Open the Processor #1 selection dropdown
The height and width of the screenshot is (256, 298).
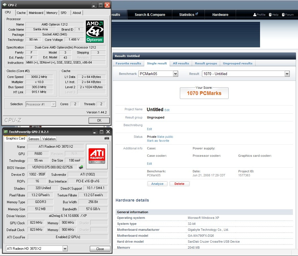54,104
